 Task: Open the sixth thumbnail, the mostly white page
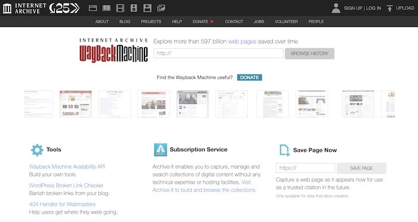pos(232,104)
